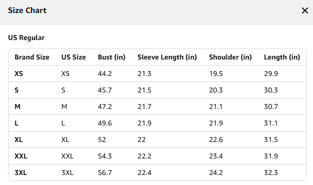Click the Length (in) column header

point(282,57)
